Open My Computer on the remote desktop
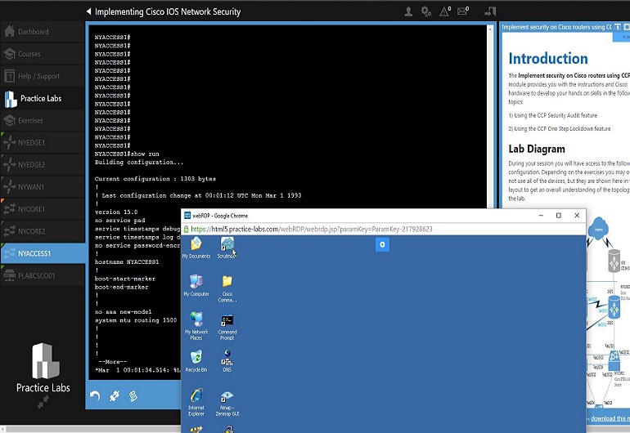This screenshot has height=433, width=630. (196, 285)
